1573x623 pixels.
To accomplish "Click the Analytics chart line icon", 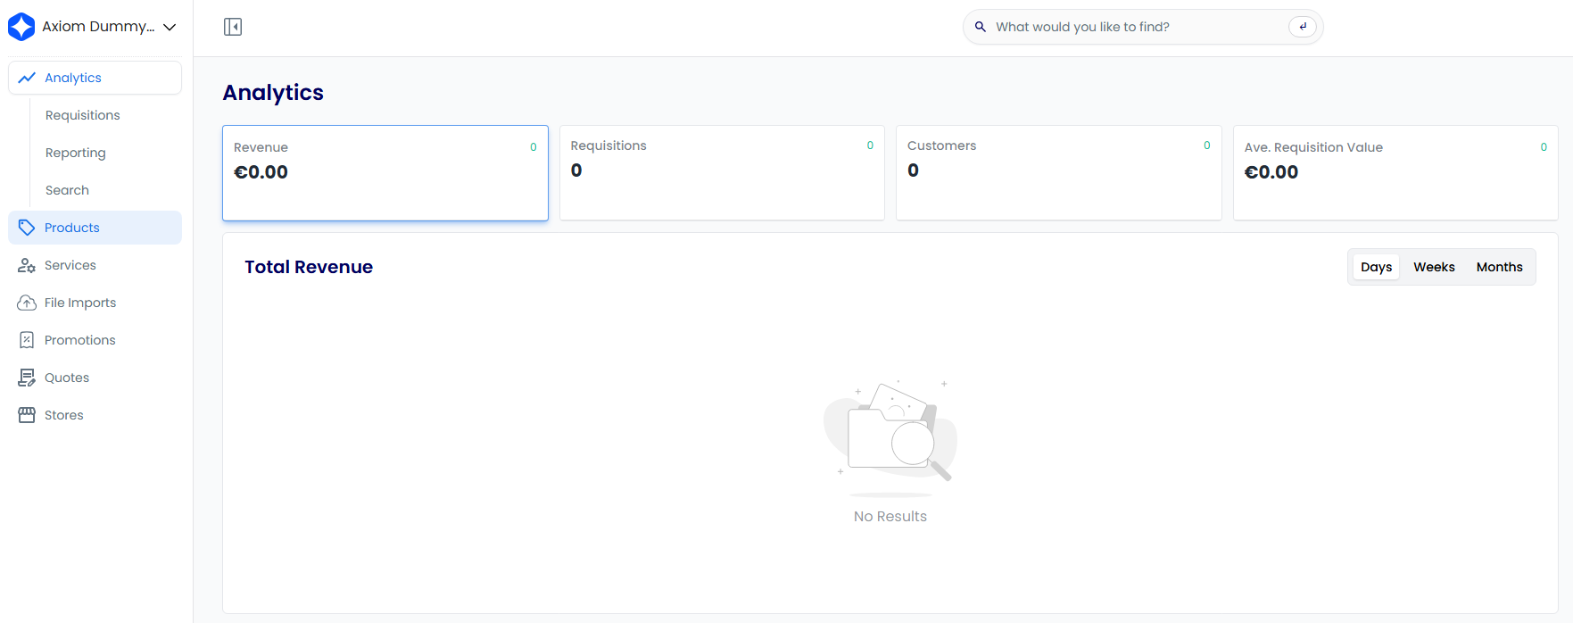I will (27, 78).
